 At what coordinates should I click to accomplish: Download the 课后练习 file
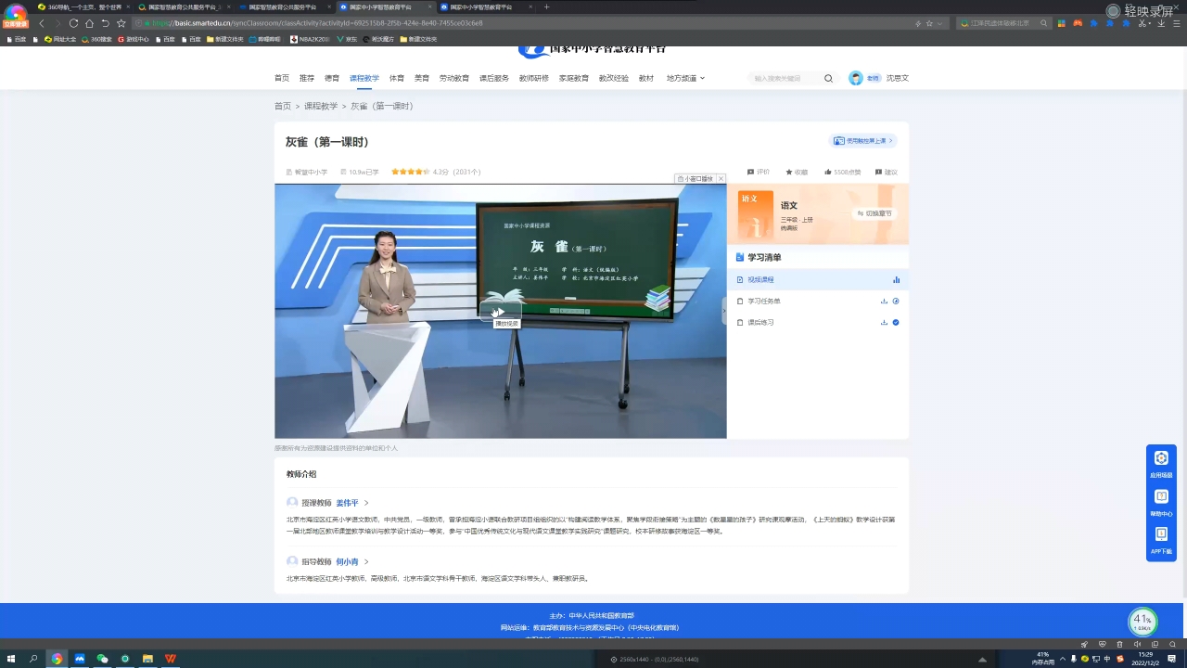pyautogui.click(x=884, y=322)
